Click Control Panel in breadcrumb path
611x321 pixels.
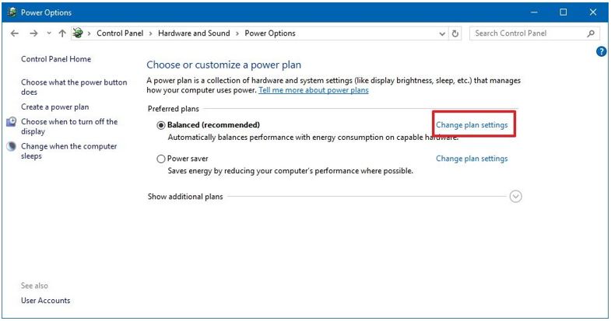[121, 33]
